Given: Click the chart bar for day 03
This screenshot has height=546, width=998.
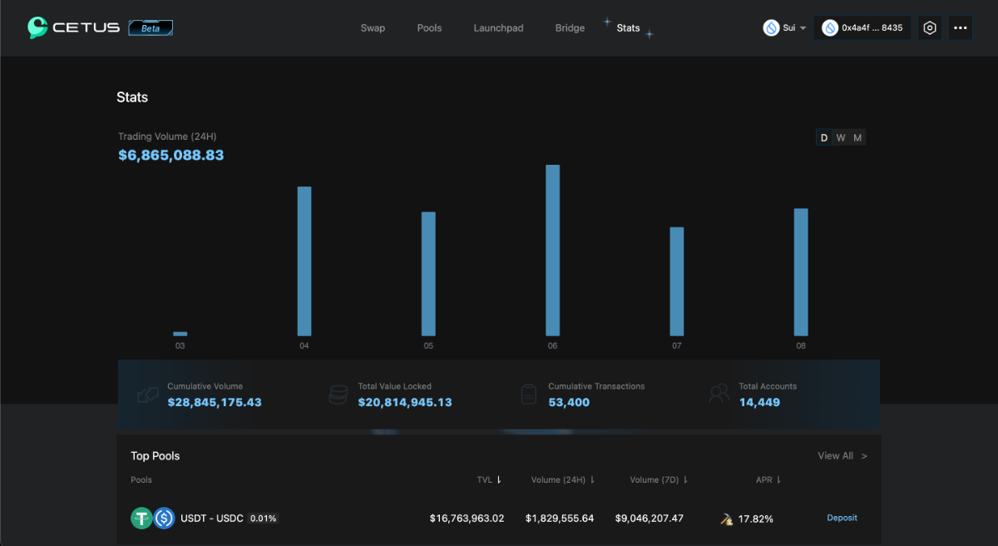Looking at the screenshot, I should pyautogui.click(x=180, y=334).
